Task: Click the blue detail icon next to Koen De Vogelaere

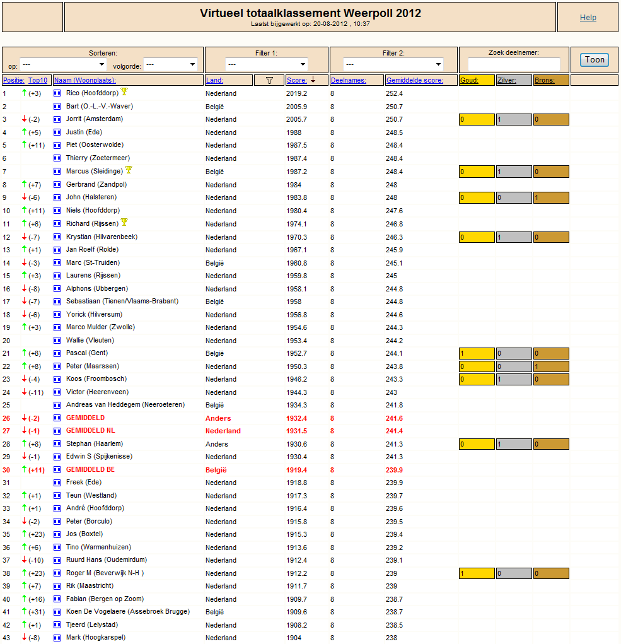Action: click(57, 612)
